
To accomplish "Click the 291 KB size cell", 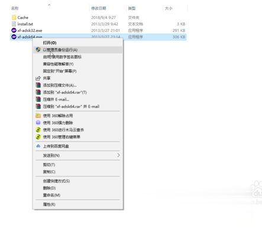I will [179, 30].
